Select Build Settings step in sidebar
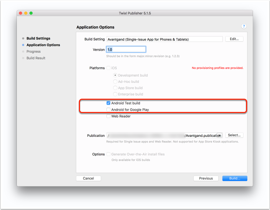 (x=38, y=38)
